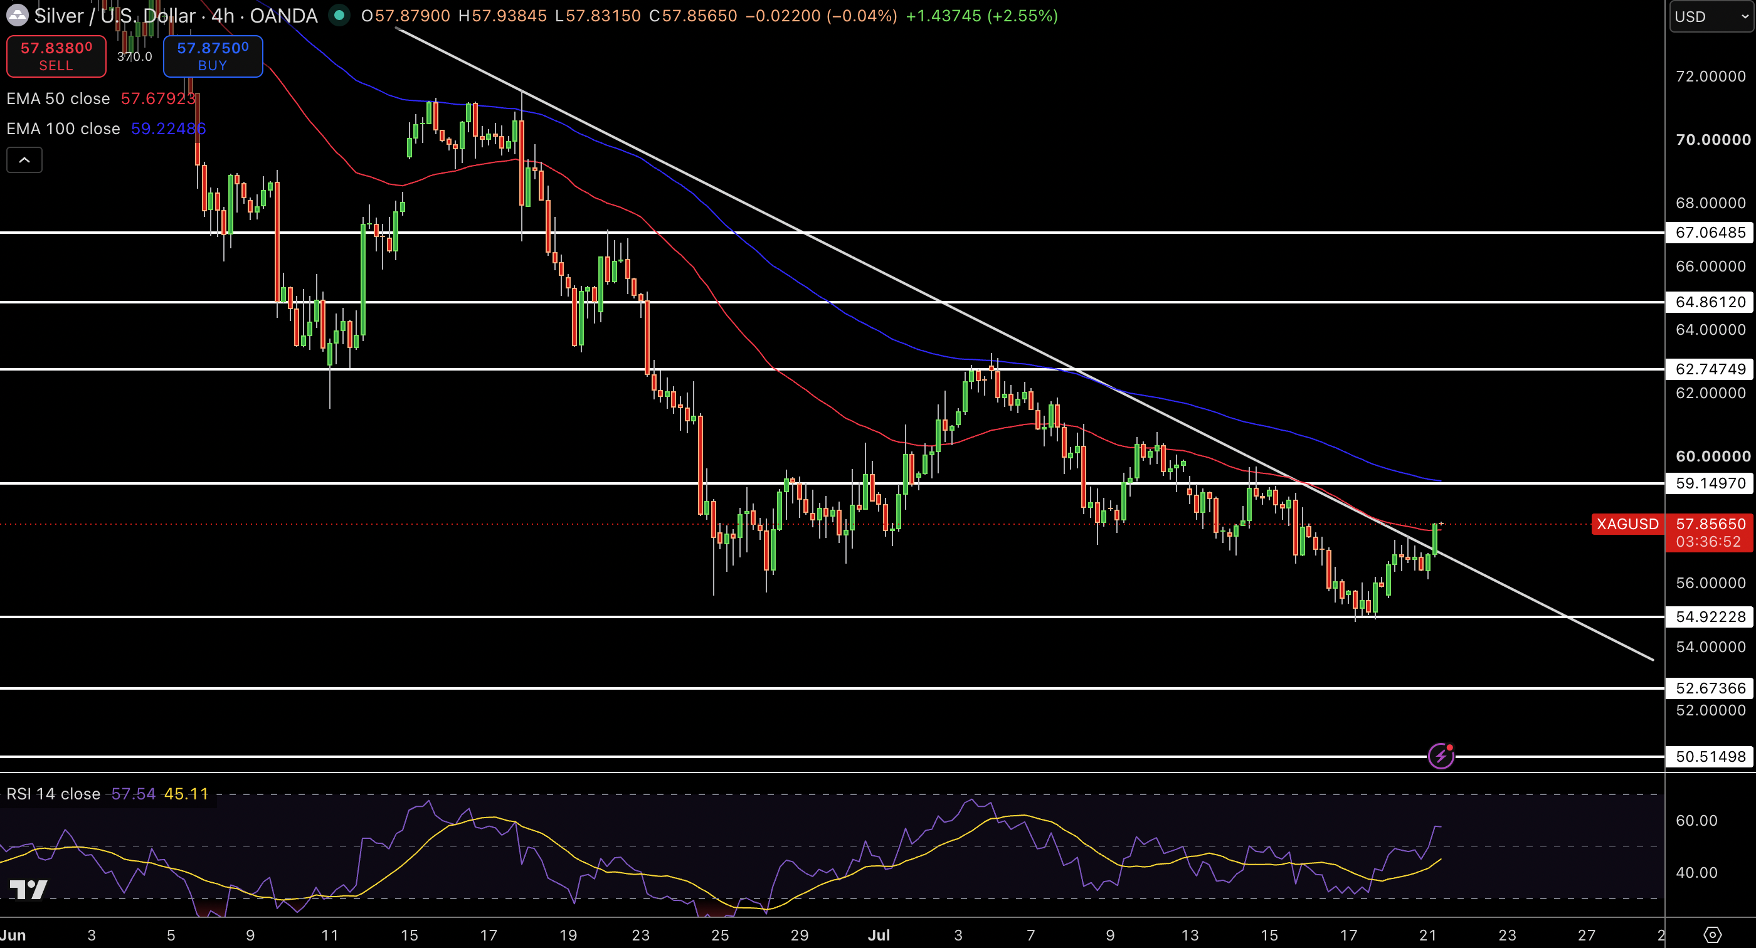
Task: Click the EMA 100 value 59.22486
Action: 168,129
